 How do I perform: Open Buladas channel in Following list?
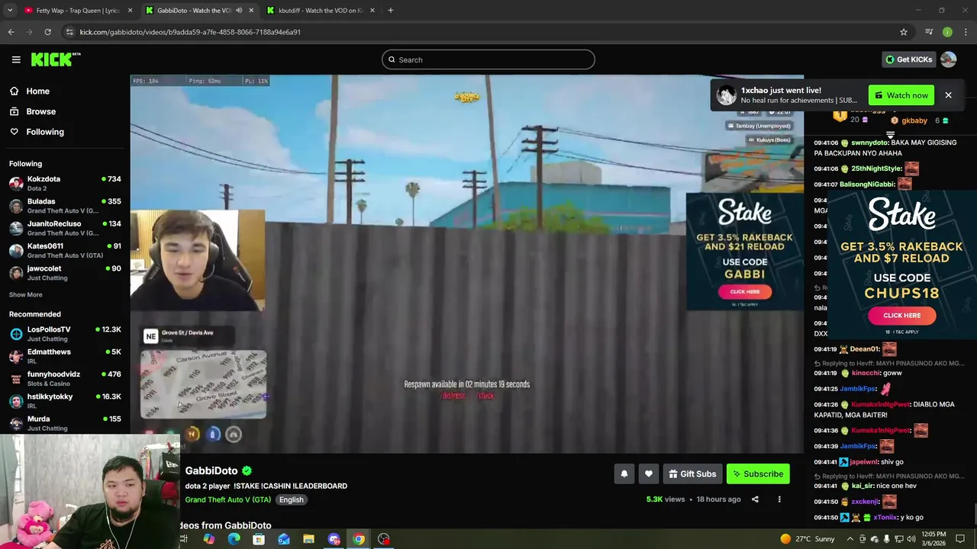click(x=65, y=206)
